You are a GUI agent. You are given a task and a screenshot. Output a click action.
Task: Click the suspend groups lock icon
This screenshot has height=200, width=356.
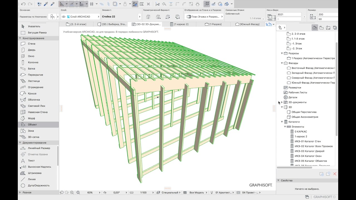point(125,4)
